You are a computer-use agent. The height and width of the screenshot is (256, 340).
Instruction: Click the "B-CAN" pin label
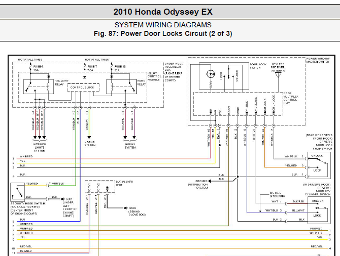click(x=228, y=110)
